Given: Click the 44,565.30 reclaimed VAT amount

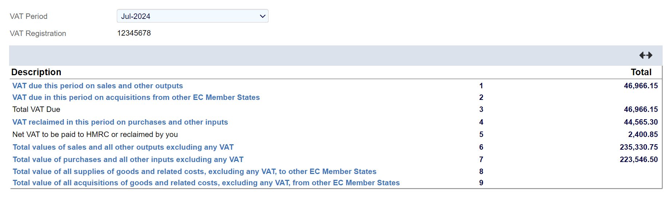Looking at the screenshot, I should coord(640,122).
